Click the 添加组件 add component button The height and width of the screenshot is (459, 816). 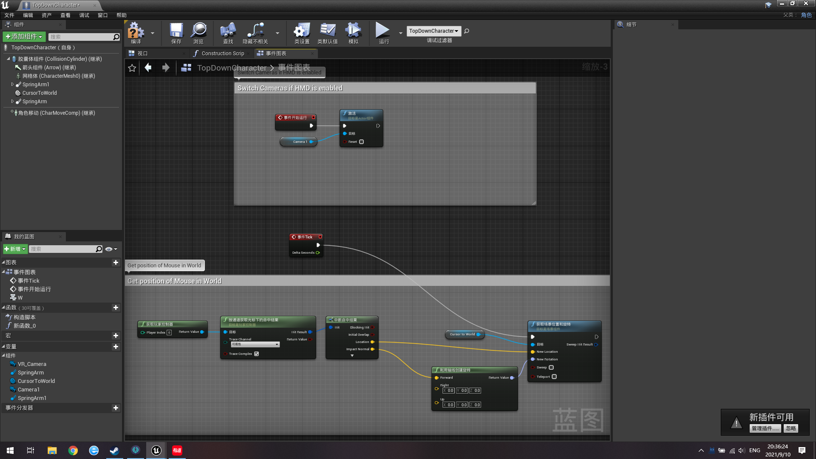[x=24, y=37]
